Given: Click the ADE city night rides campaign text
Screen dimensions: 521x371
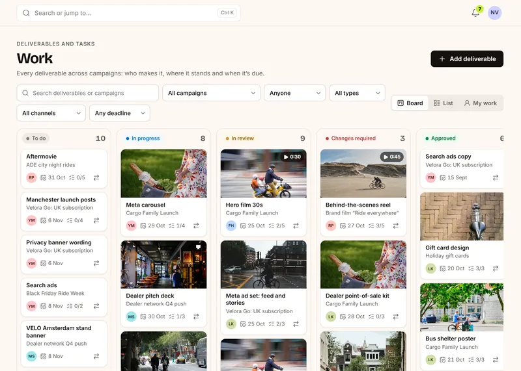Looking at the screenshot, I should (x=51, y=165).
